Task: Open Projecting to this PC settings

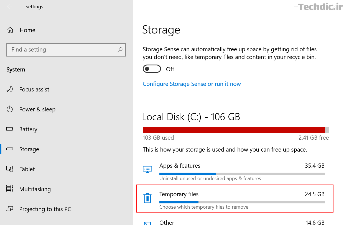Action: 10,209
